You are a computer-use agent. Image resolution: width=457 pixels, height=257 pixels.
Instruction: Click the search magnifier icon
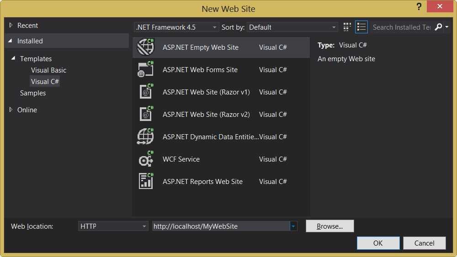coord(438,27)
